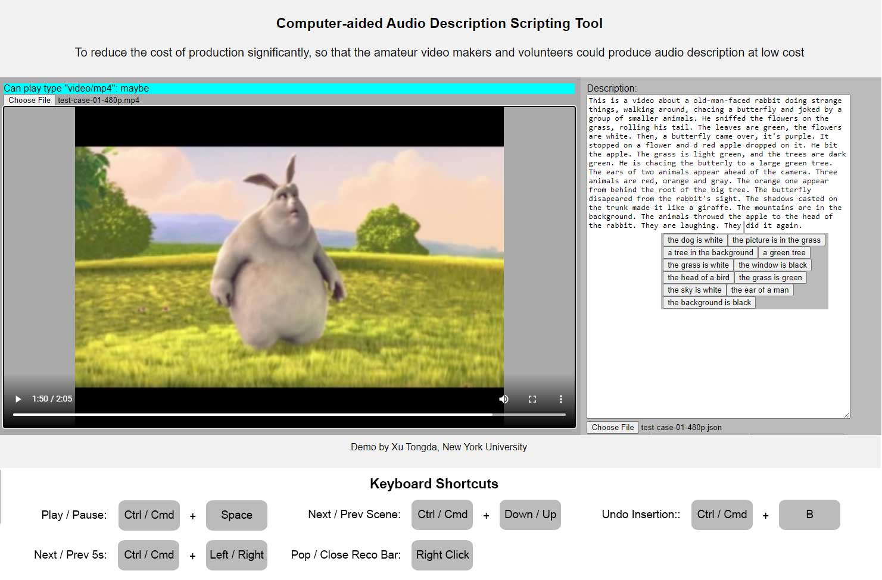Mute the video using speaker icon
This screenshot has width=882, height=580.
click(x=504, y=399)
